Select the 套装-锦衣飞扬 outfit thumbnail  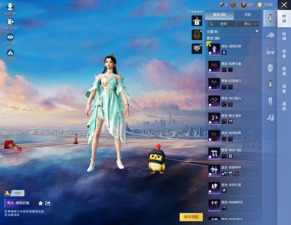pos(214,153)
